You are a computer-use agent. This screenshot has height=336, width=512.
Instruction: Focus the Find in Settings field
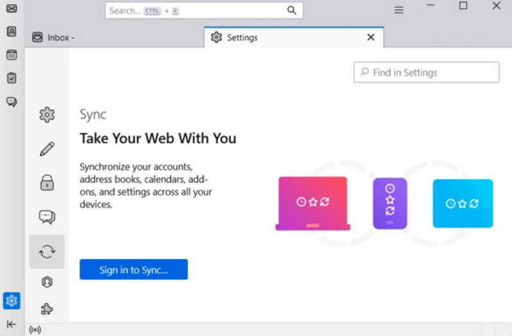(x=426, y=73)
